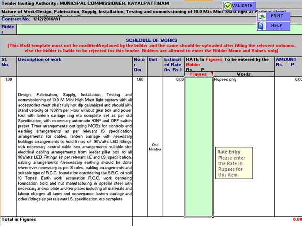The width and height of the screenshot is (302, 226).
Task: Click the 'AMOUNT Rs. P' column header
Action: point(288,66)
